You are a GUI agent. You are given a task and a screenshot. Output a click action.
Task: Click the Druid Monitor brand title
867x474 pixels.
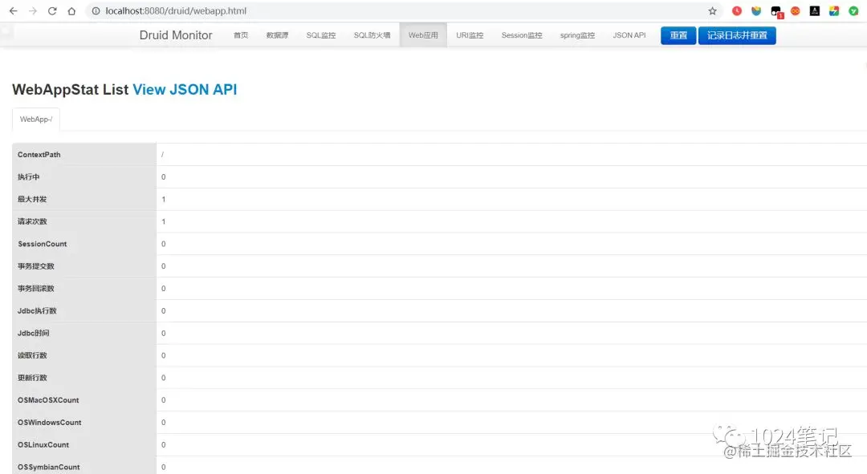coord(176,34)
